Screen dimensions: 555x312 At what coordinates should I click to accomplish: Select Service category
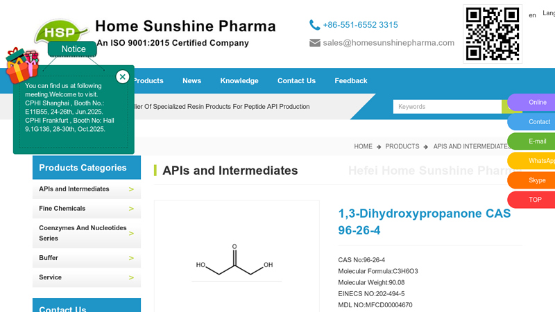point(50,277)
